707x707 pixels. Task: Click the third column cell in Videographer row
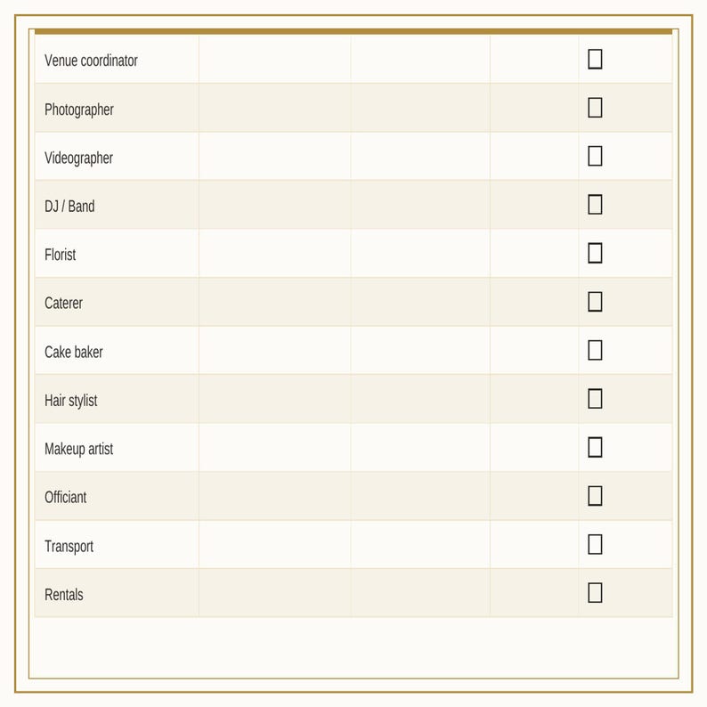[420, 156]
